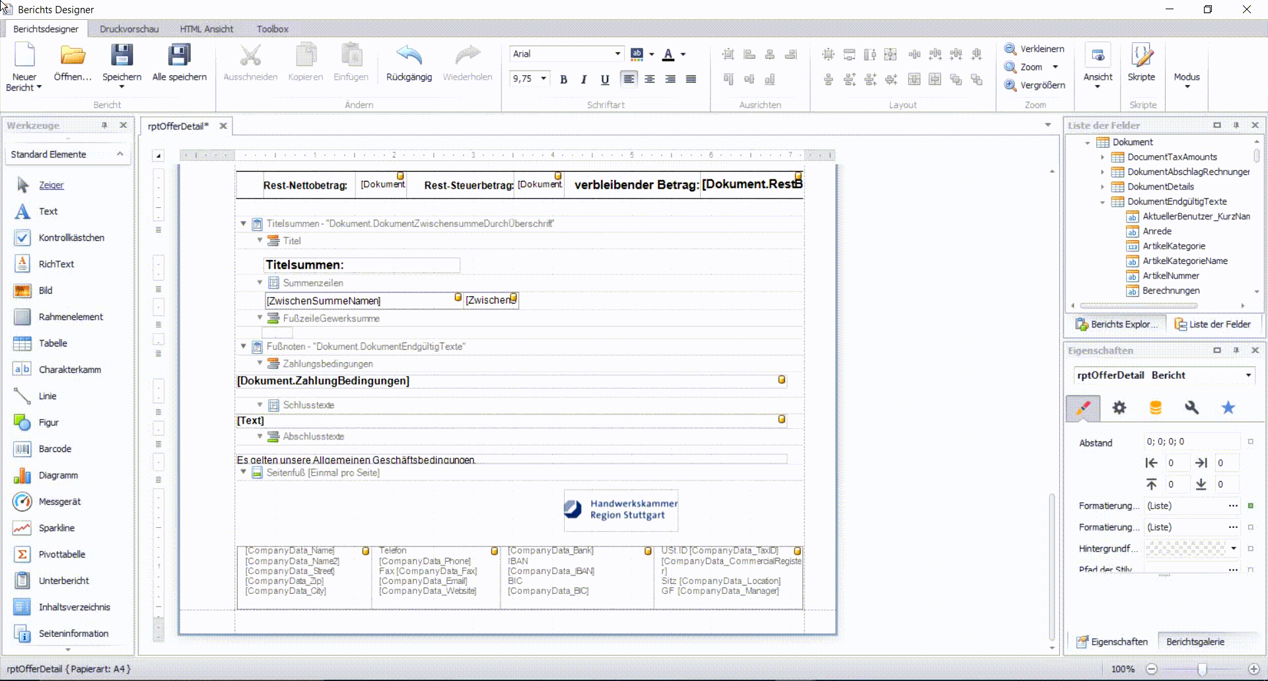Toggle underline formatting button
This screenshot has height=681, width=1268.
tap(604, 79)
